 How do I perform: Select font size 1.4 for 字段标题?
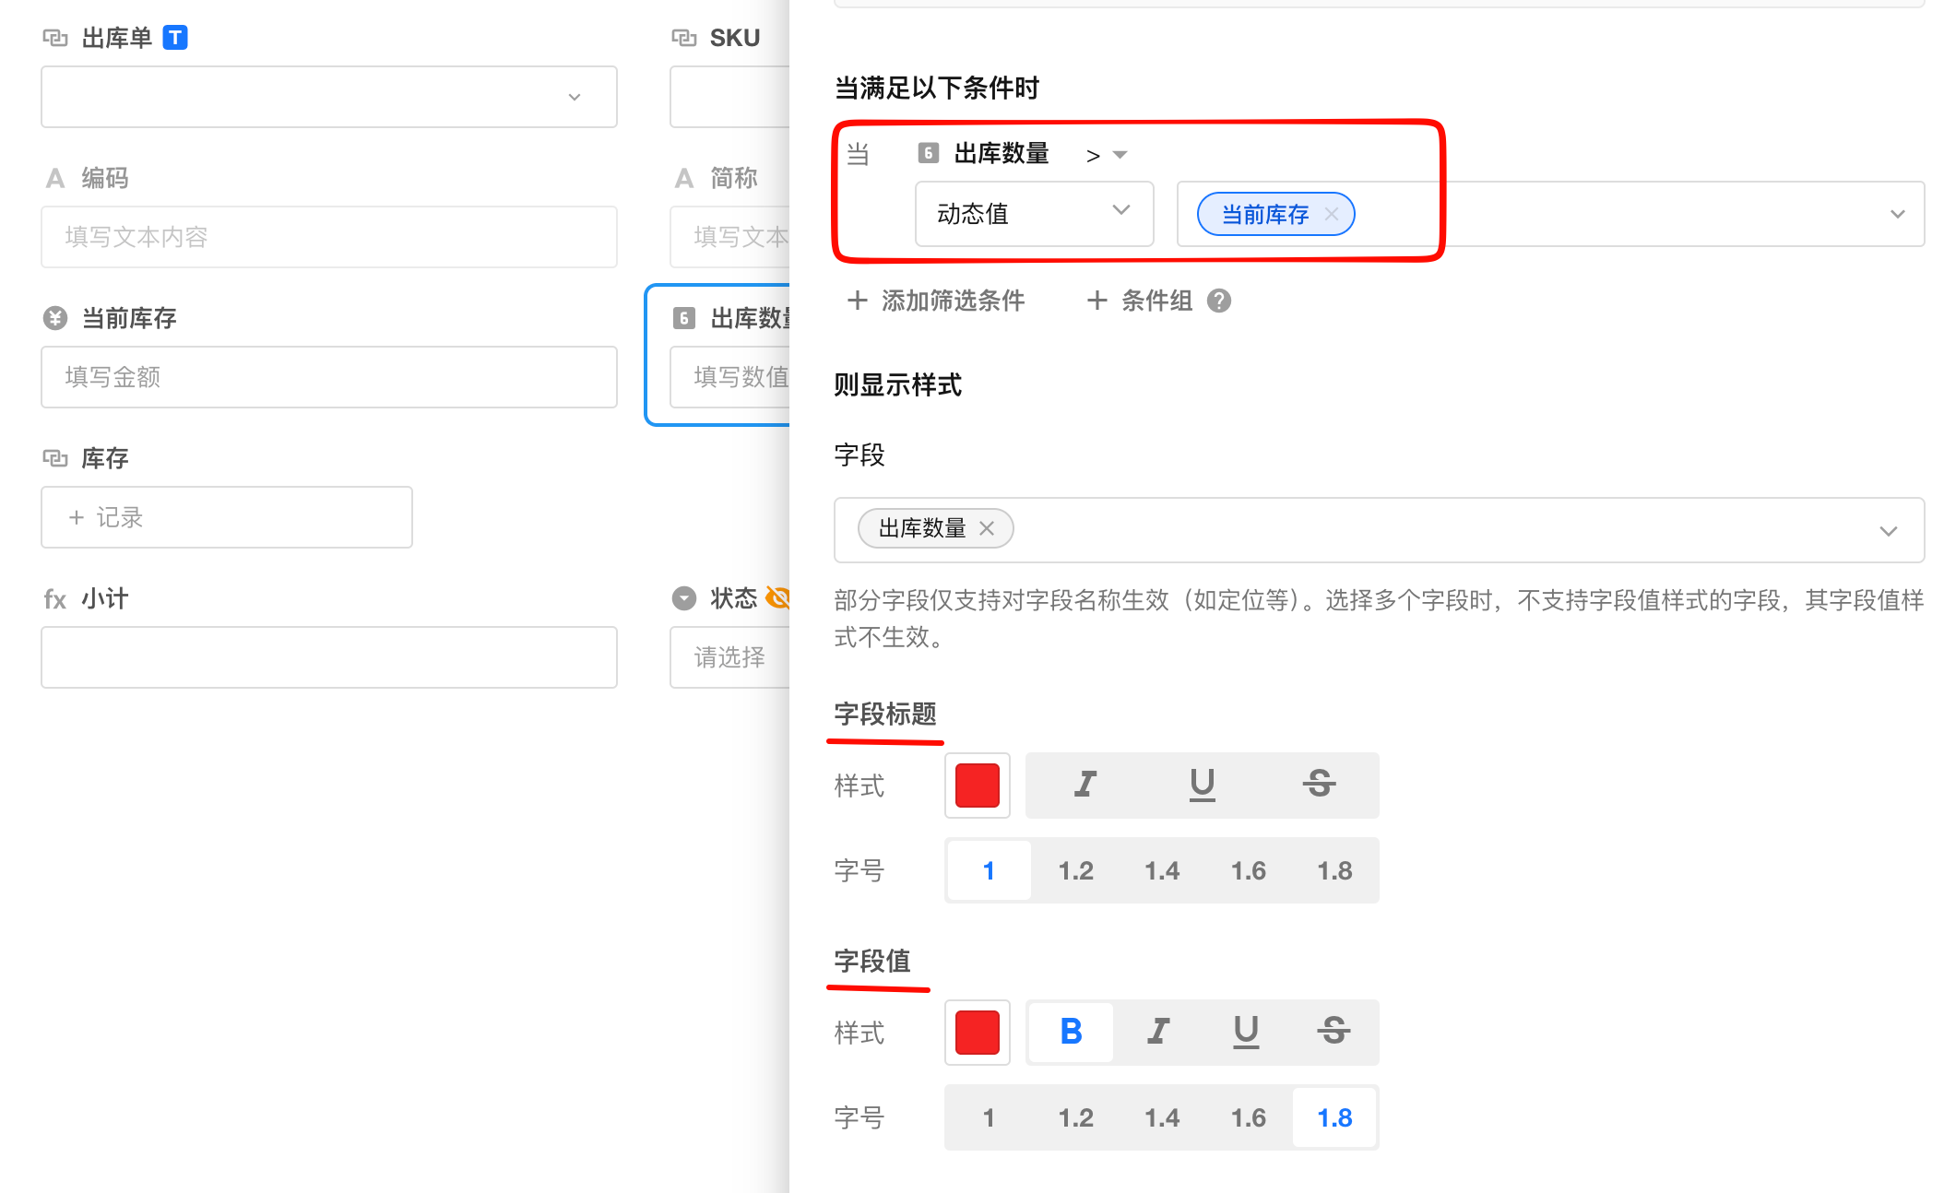point(1162,870)
